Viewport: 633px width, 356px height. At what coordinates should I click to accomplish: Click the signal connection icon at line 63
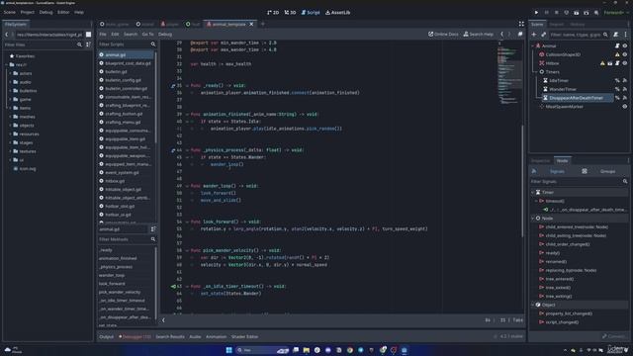[173, 287]
